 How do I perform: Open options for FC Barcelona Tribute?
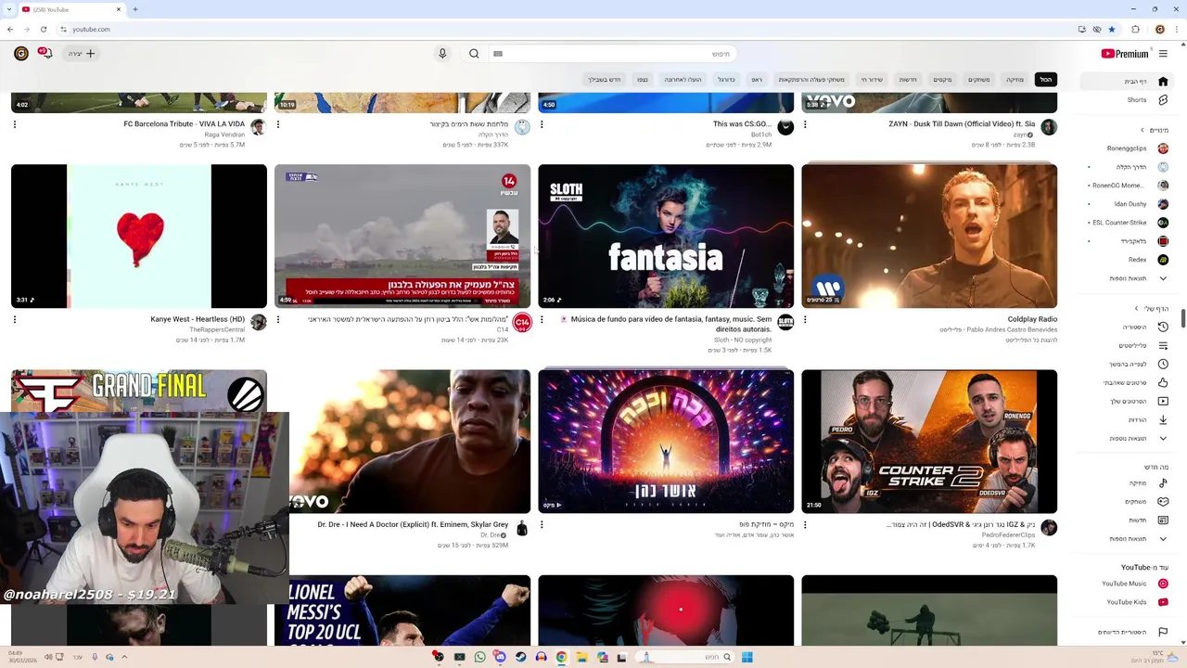click(15, 124)
